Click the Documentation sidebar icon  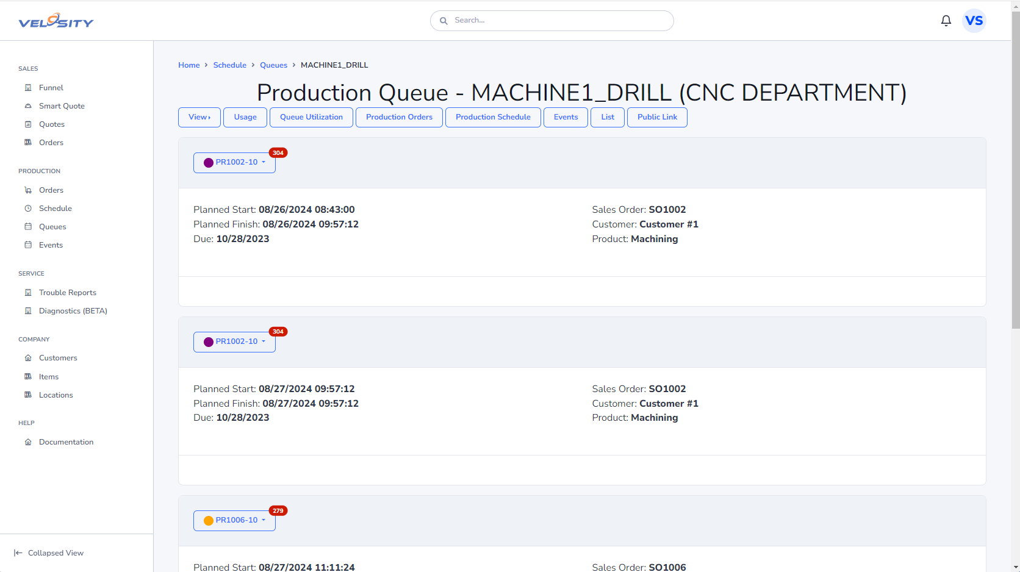coord(28,442)
